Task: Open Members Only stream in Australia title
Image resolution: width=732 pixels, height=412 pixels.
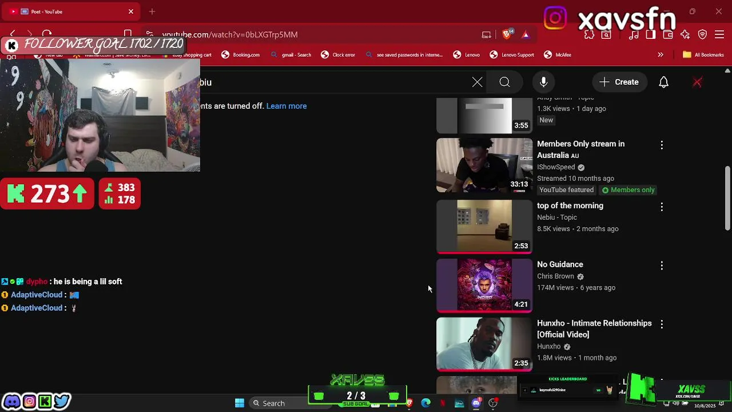Action: (x=580, y=149)
